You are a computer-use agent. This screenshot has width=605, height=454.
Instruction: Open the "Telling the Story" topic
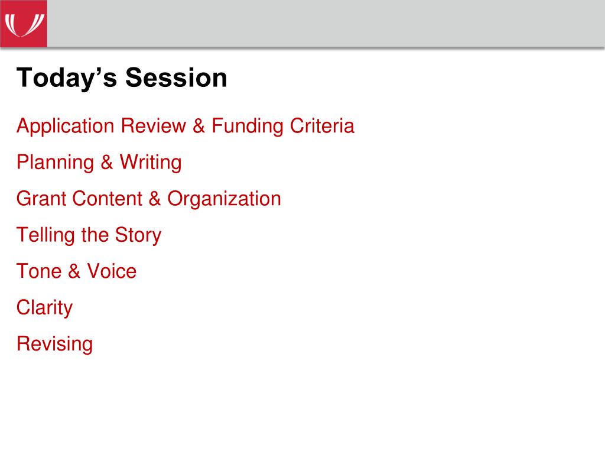[89, 235]
